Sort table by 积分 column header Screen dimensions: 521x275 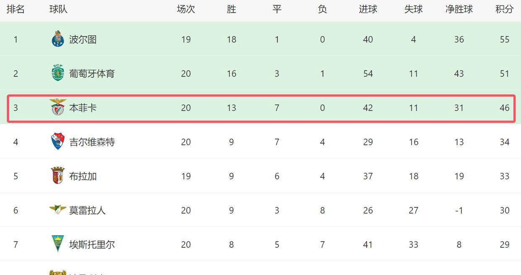(504, 9)
